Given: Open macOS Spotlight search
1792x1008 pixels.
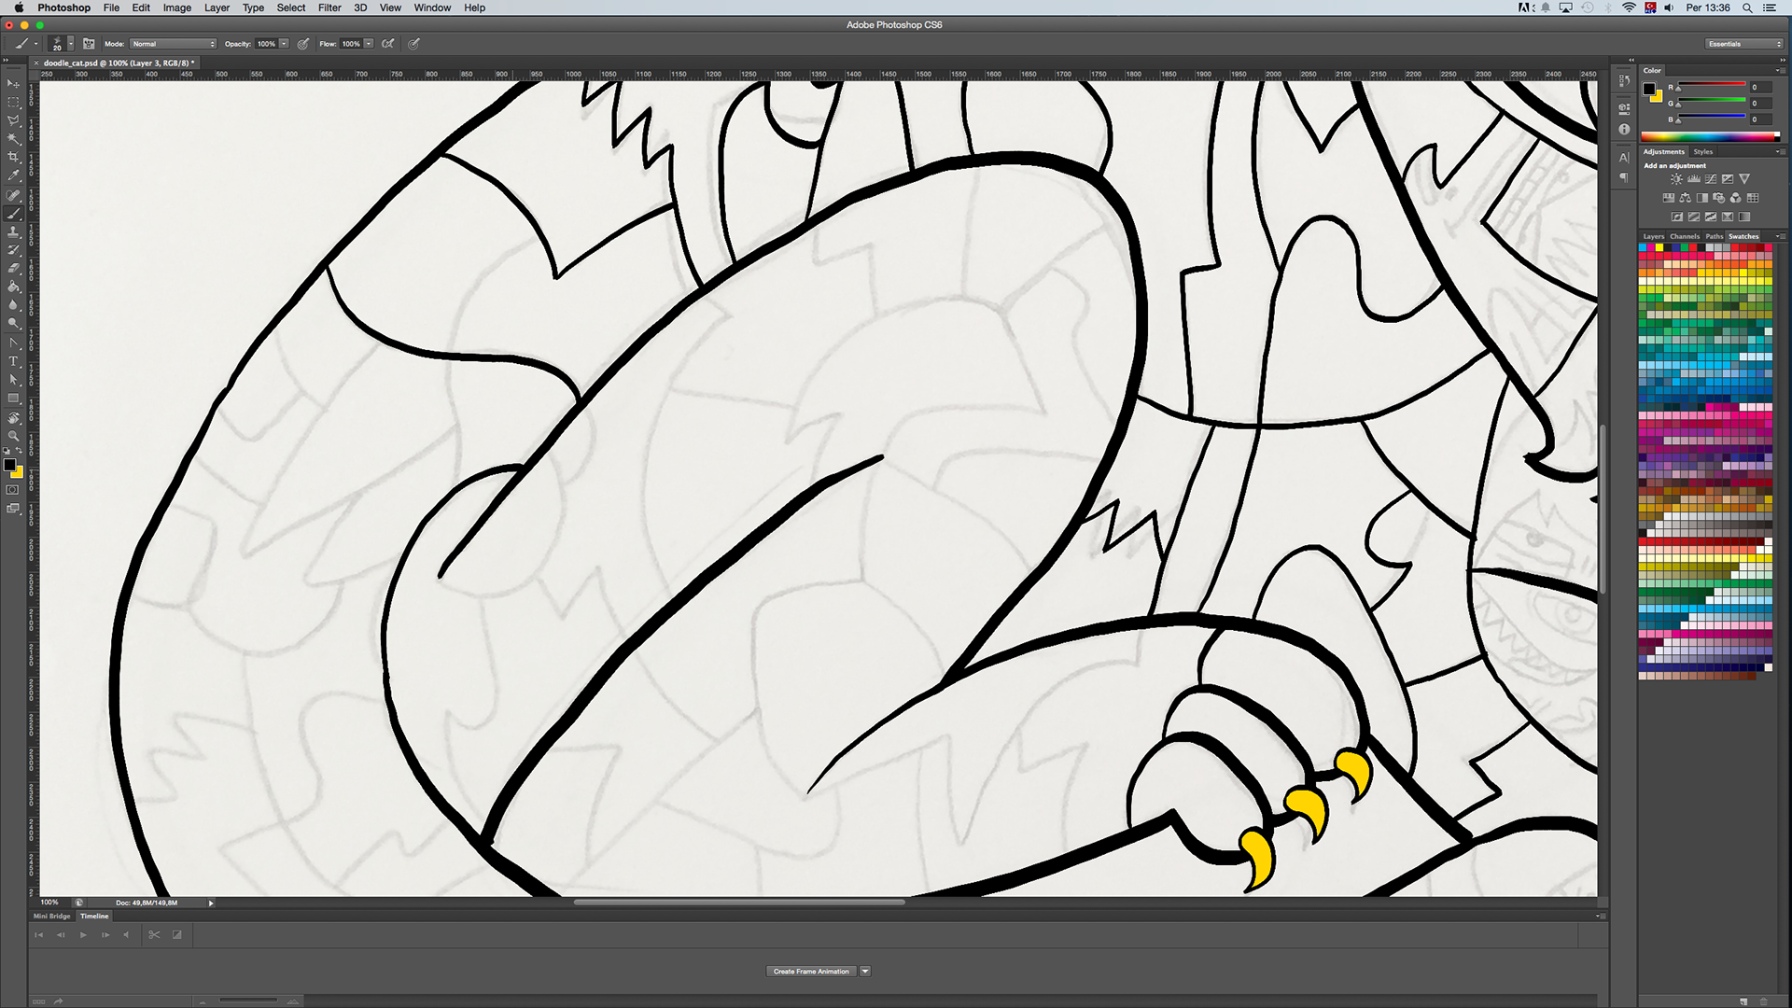Looking at the screenshot, I should 1746,7.
